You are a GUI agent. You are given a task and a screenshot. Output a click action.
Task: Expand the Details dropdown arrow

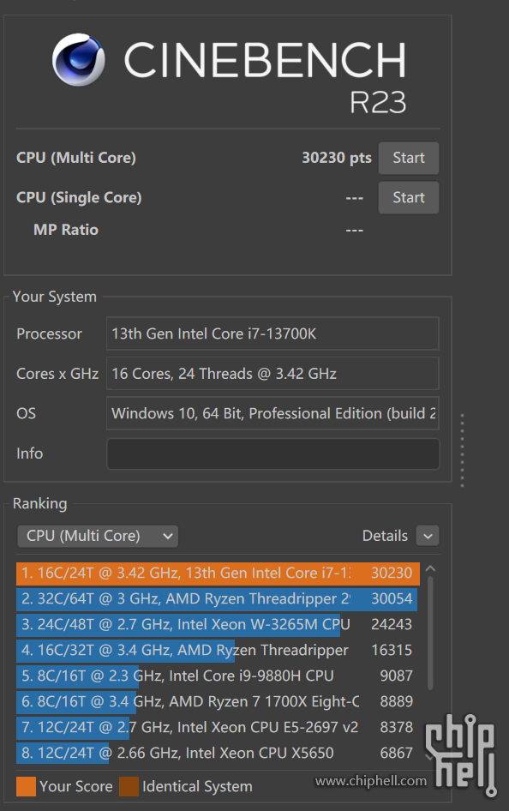tap(428, 536)
